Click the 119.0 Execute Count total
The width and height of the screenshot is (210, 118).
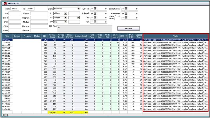tap(85, 112)
